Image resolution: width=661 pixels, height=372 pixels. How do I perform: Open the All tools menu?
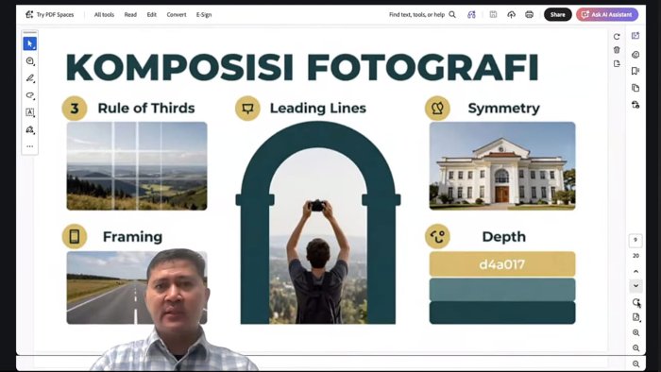click(104, 15)
